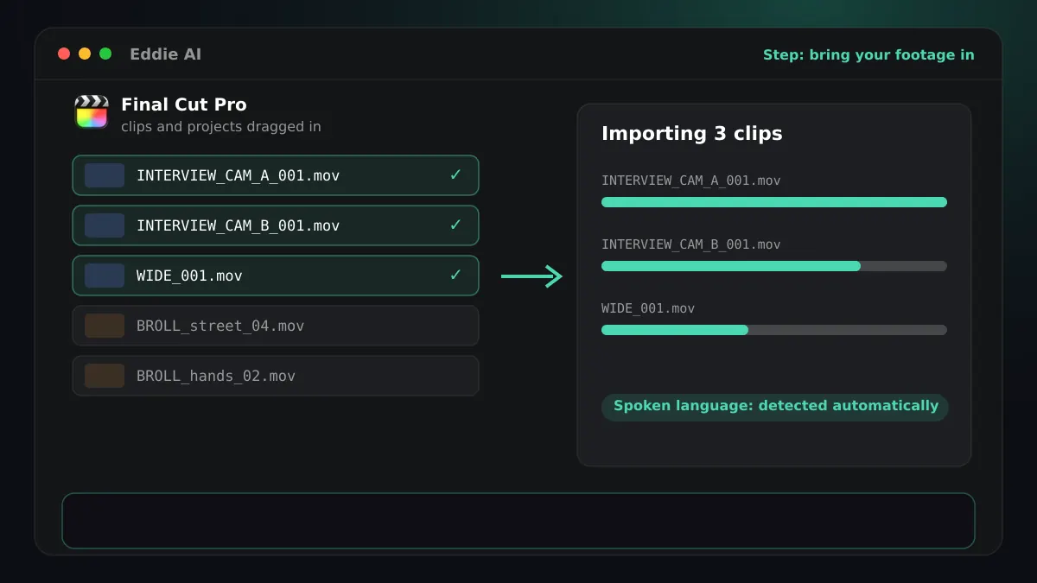Screen dimensions: 1037x583
Task: Click the Final Cut Pro clapperboard icon
Action: 92,112
